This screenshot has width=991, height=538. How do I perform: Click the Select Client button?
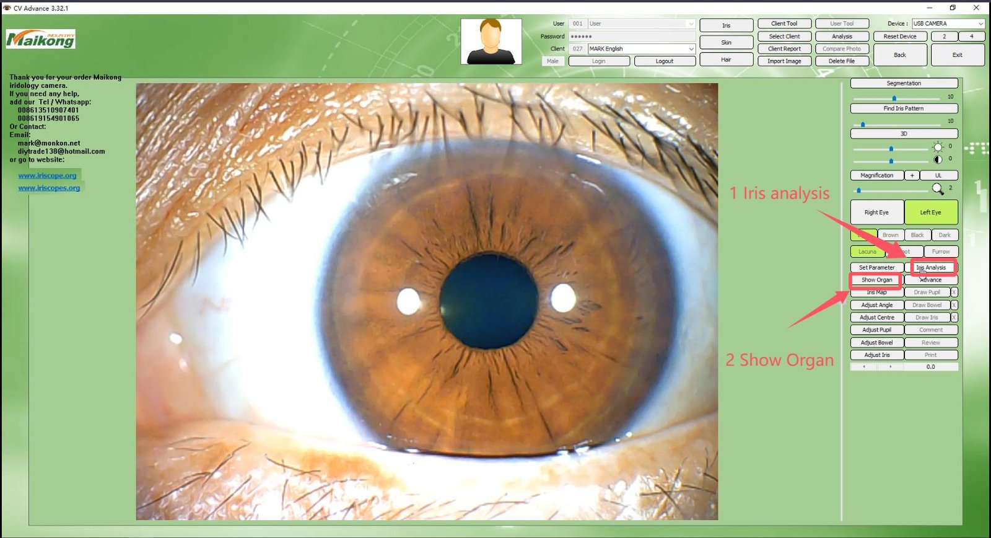click(784, 37)
